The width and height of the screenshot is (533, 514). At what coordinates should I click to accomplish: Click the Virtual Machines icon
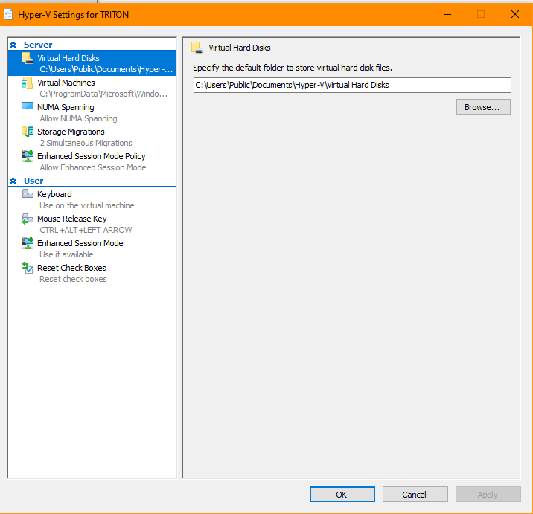[x=28, y=83]
